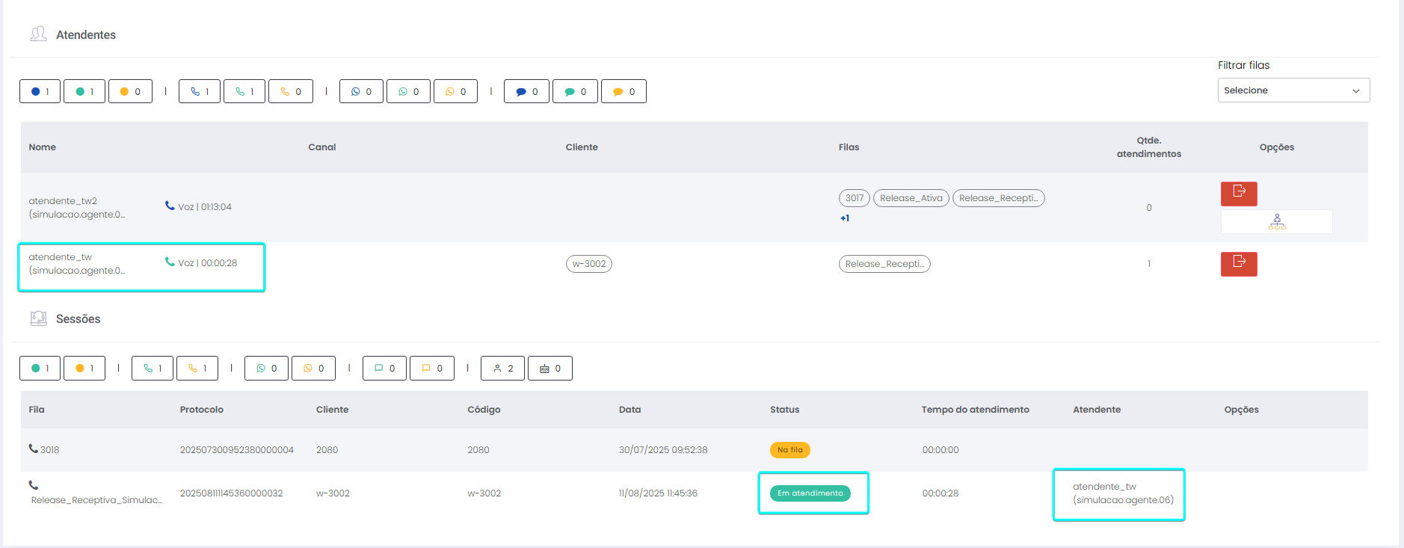
Task: Open the Filtrar filas Selecione dropdown
Action: pos(1293,90)
